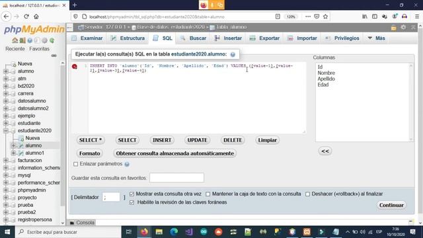Open the Importar tab
This screenshot has height=238, width=423.
[x=302, y=38]
